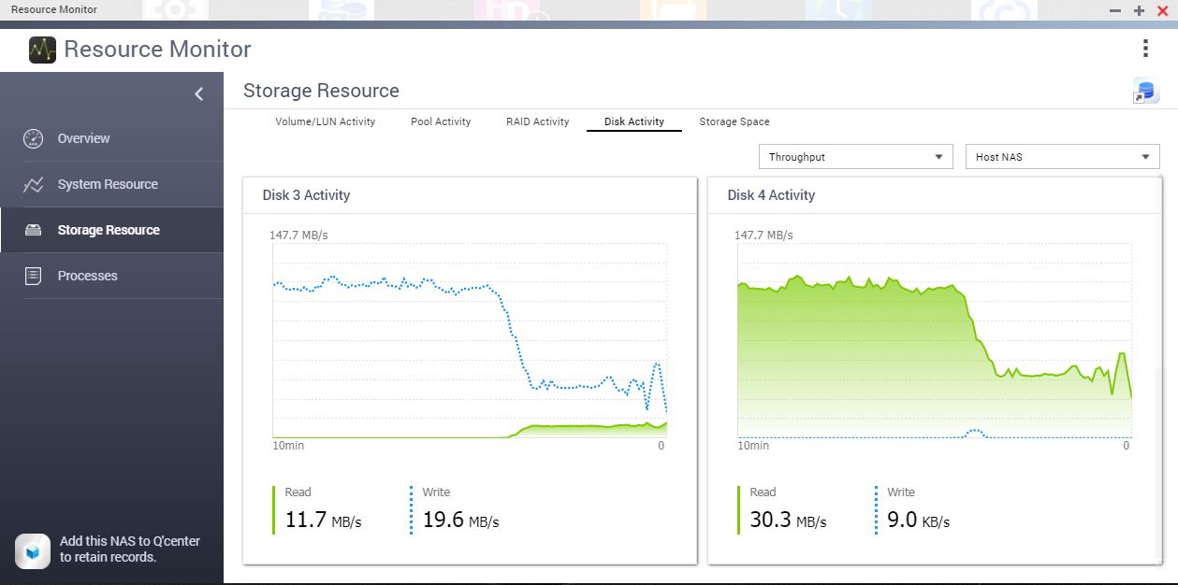Click the Resource Monitor app logo icon
The height and width of the screenshot is (585, 1178).
42,50
